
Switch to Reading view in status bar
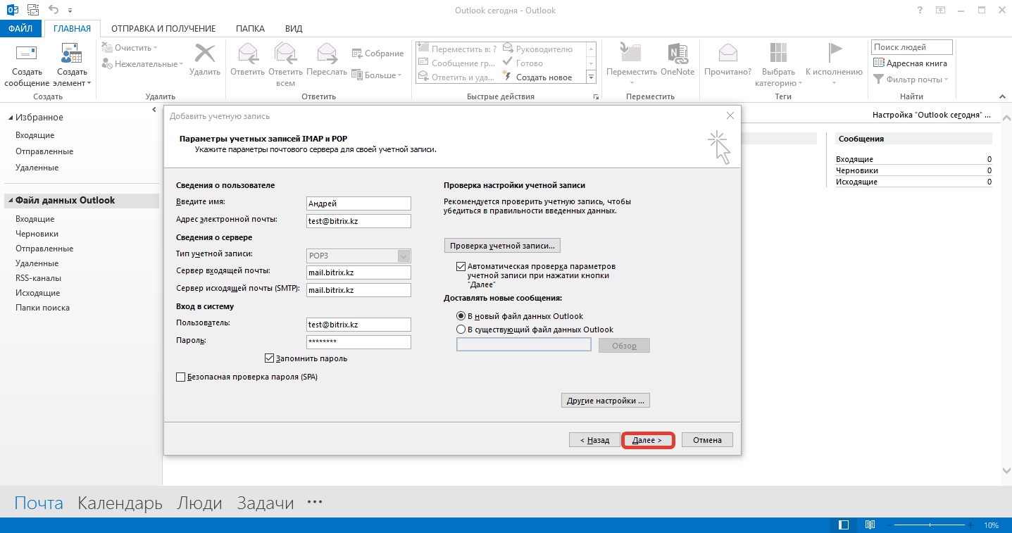point(870,525)
